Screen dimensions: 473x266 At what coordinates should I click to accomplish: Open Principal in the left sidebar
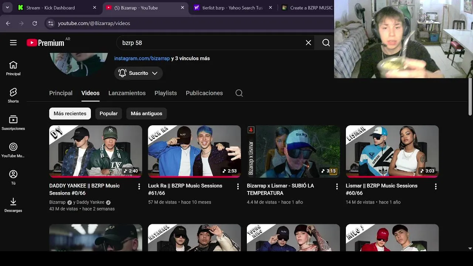(x=13, y=69)
